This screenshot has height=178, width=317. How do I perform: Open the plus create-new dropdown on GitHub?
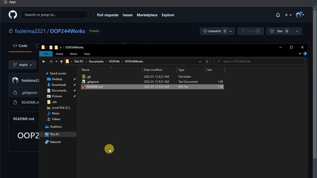pyautogui.click(x=288, y=15)
